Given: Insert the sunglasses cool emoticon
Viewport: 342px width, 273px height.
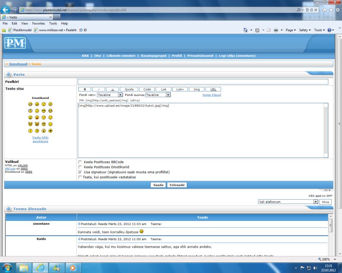Looking at the screenshot, I should click(x=44, y=110).
